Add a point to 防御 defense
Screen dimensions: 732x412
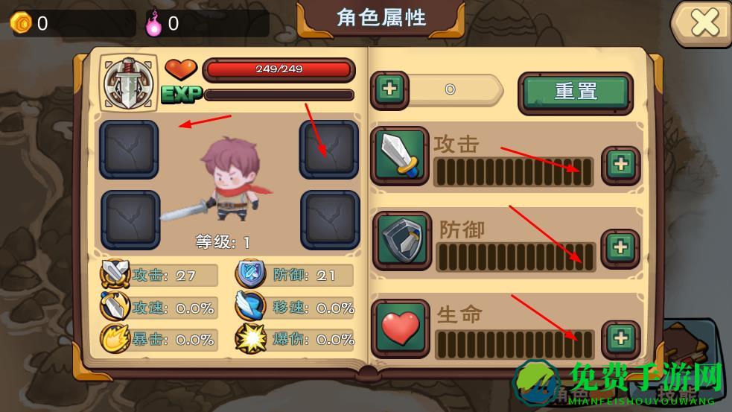click(x=620, y=247)
